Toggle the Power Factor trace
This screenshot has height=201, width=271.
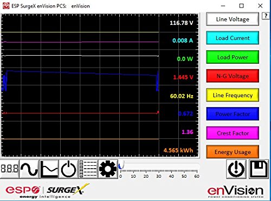233,114
